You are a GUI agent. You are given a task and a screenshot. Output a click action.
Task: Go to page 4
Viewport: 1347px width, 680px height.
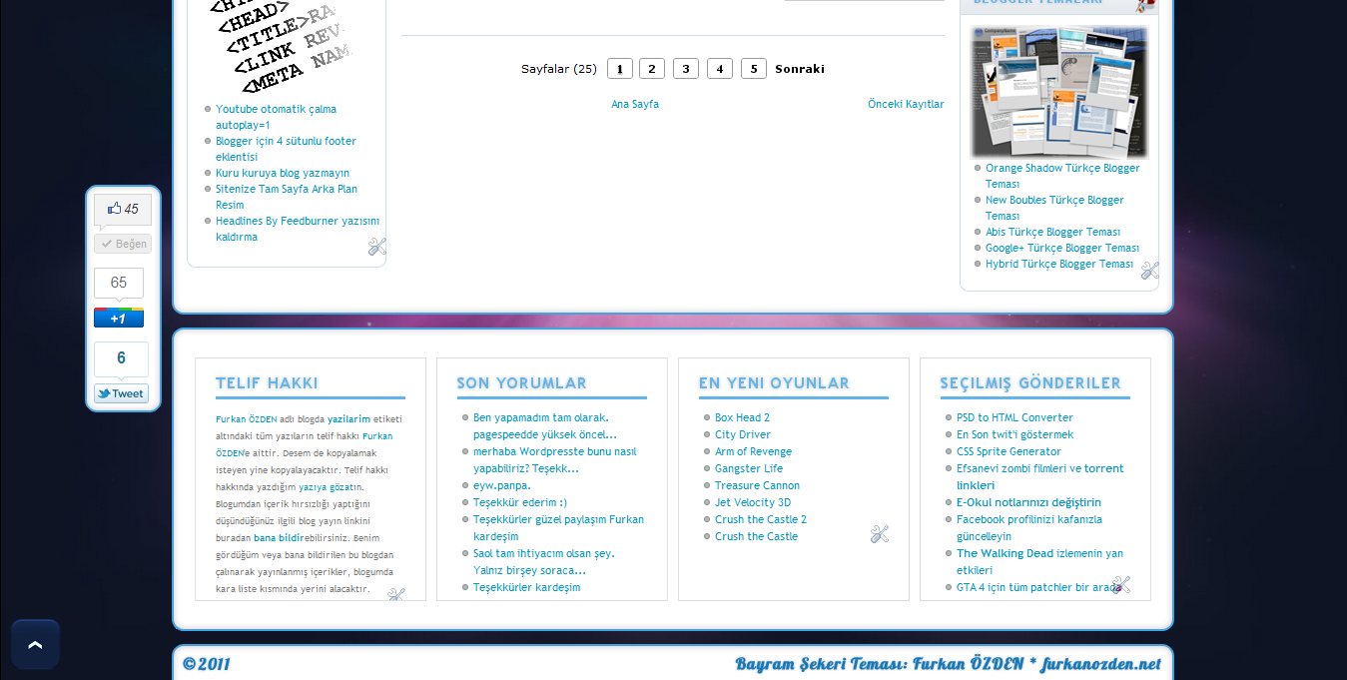click(720, 69)
